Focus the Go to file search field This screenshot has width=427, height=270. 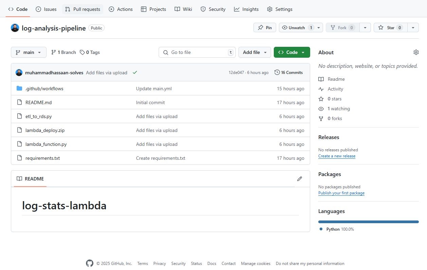[197, 52]
